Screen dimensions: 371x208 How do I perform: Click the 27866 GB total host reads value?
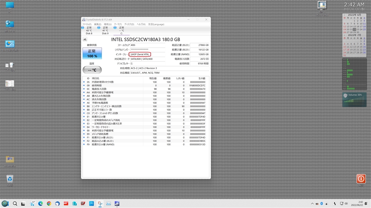click(200, 45)
